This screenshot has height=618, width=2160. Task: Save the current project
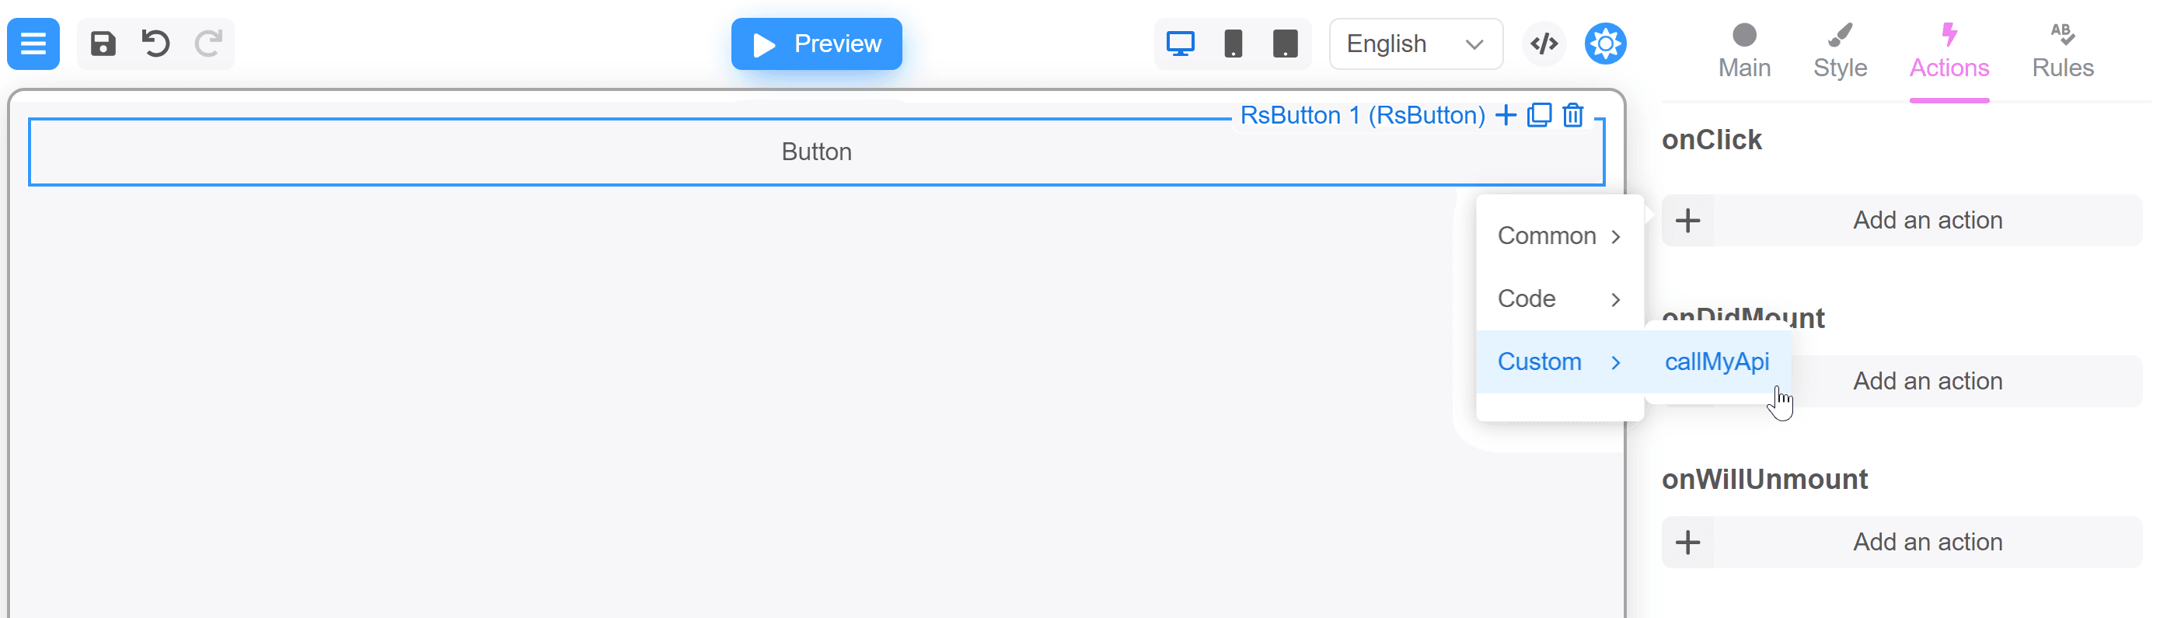(103, 44)
